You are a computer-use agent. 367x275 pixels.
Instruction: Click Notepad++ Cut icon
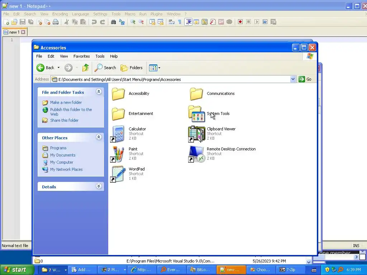pos(67,22)
